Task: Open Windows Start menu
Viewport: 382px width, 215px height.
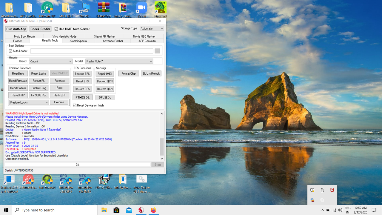Action: [x=6, y=210]
